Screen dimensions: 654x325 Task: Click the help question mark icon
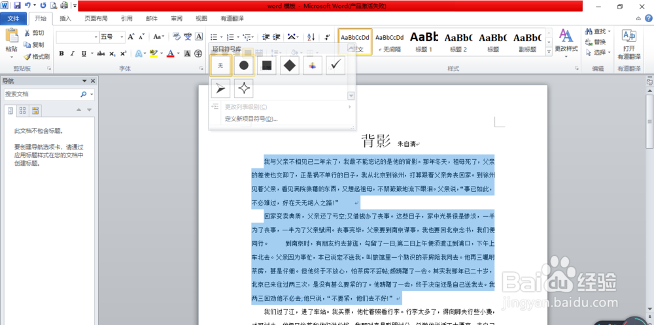(x=649, y=18)
